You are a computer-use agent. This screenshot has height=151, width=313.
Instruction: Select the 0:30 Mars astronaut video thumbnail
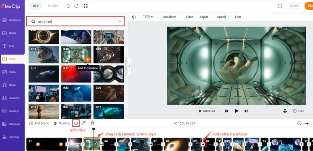109,93
